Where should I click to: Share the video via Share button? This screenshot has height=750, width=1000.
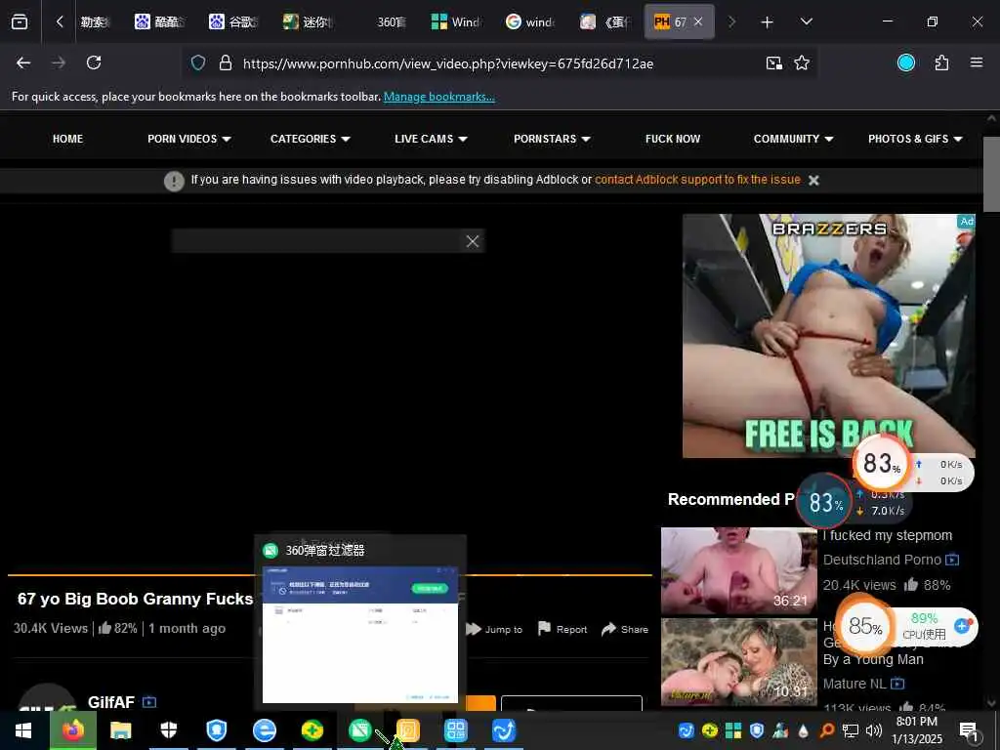point(625,630)
